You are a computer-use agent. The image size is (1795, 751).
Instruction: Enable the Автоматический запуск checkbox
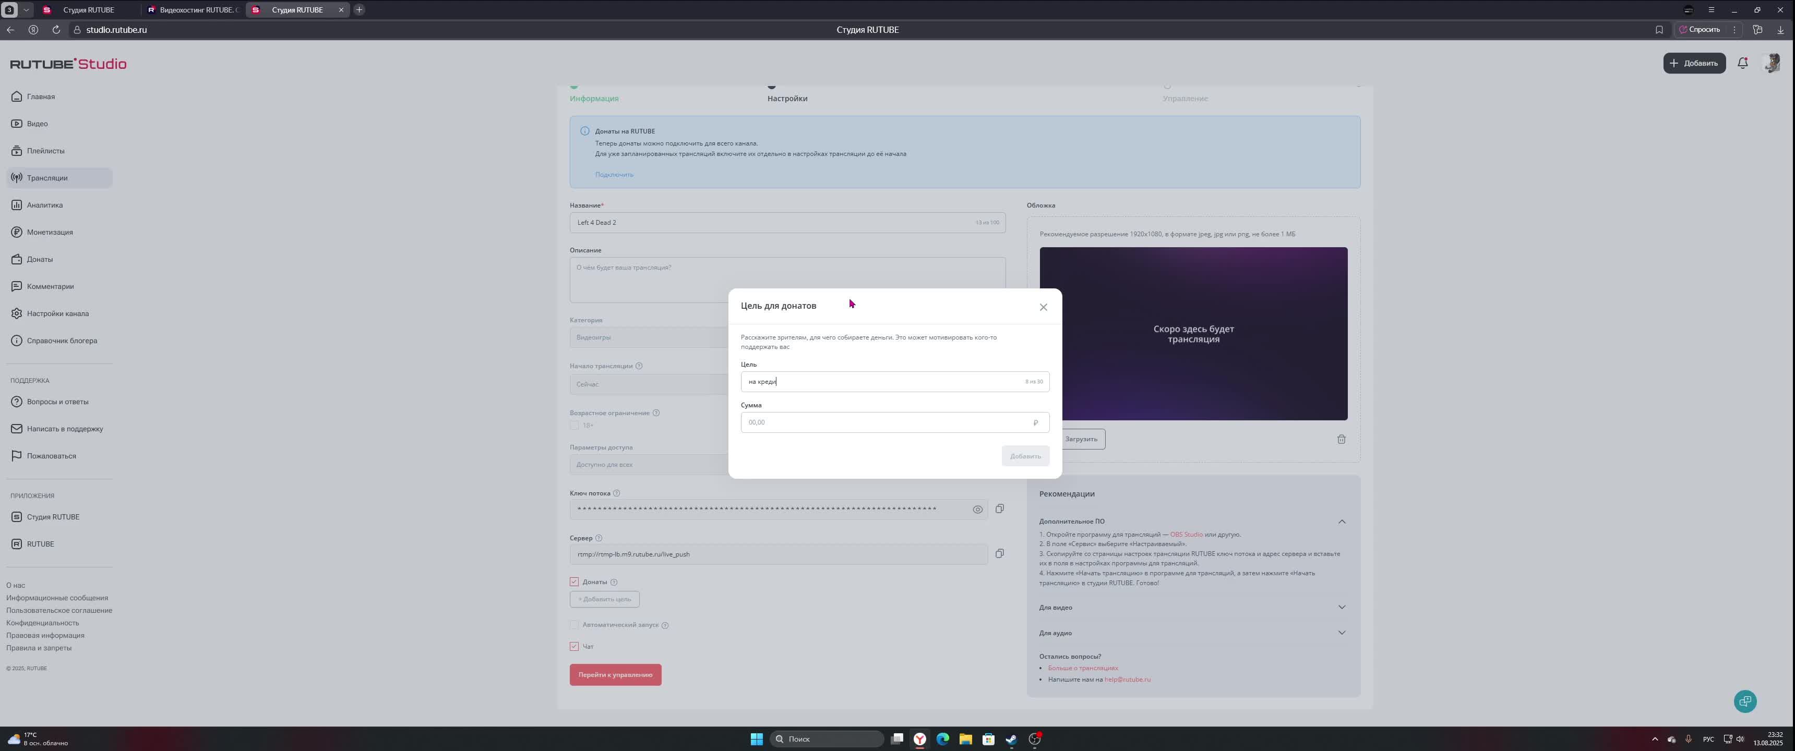[574, 625]
